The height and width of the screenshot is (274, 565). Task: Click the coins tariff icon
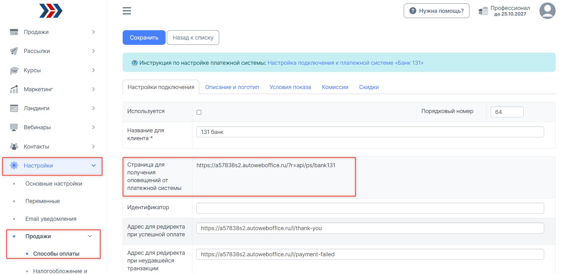483,11
